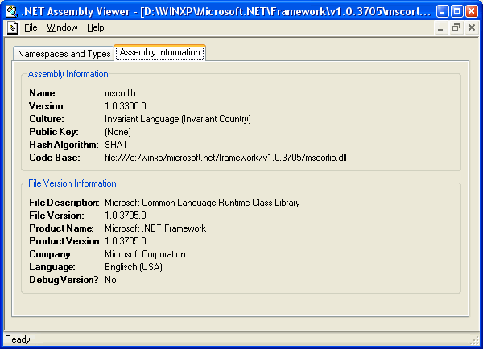Click the Microsoft Corporation company value
Image resolution: width=483 pixels, height=349 pixels.
pyautogui.click(x=145, y=254)
